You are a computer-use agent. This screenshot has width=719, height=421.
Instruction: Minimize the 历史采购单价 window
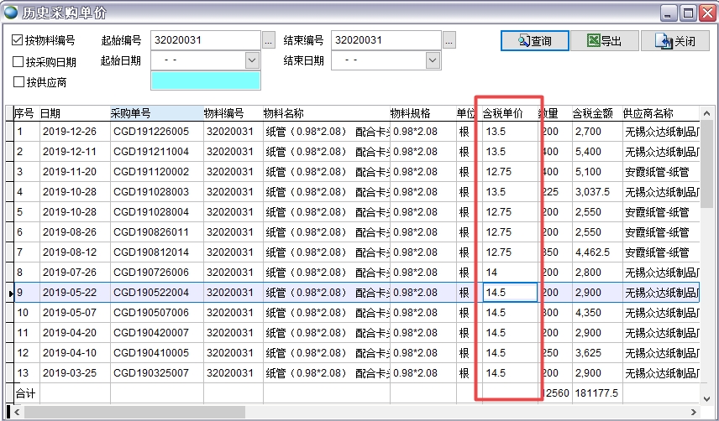(669, 13)
